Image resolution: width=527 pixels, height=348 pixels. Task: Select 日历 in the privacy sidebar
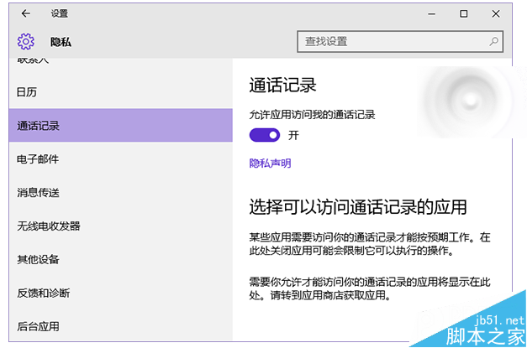tap(27, 92)
